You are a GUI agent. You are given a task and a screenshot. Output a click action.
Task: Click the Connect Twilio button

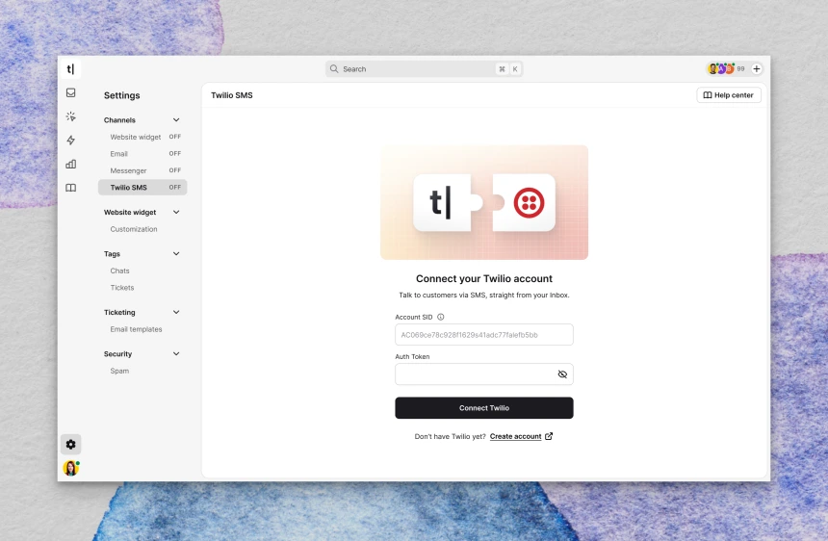484,408
